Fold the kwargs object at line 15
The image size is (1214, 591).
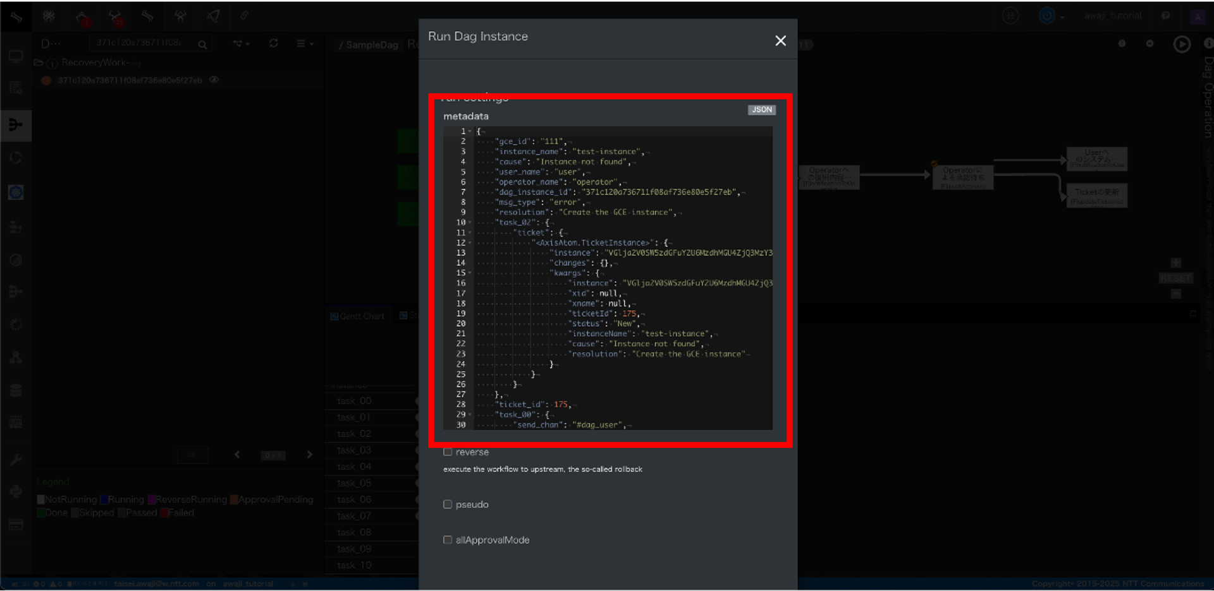[x=470, y=273]
